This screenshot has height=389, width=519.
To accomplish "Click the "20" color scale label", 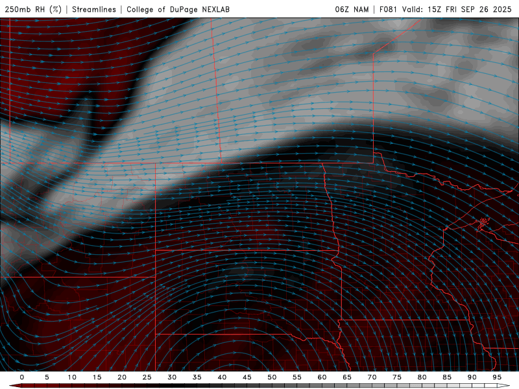I will tap(122, 377).
